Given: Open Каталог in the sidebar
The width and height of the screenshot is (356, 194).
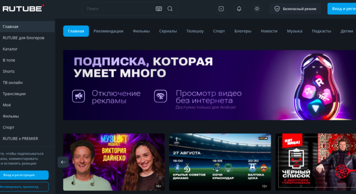Looking at the screenshot, I should click(27, 49).
